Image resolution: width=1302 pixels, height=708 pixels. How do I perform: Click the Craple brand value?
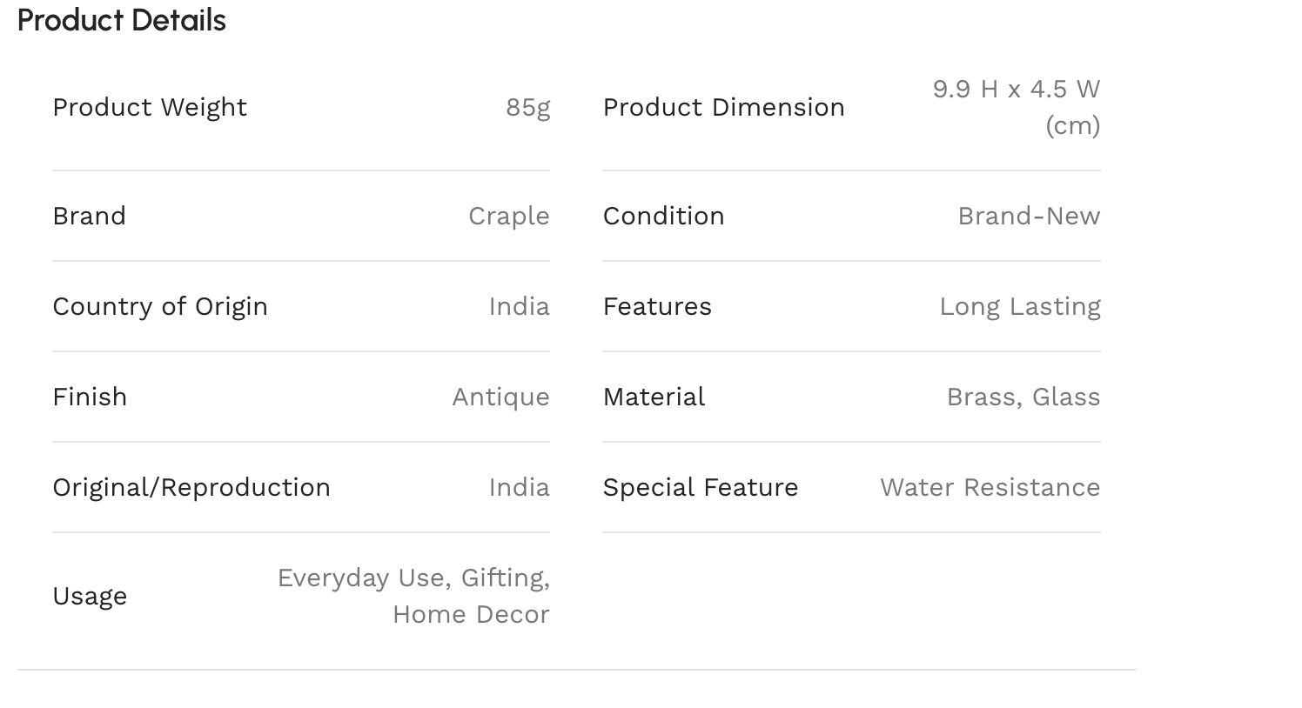coord(509,216)
